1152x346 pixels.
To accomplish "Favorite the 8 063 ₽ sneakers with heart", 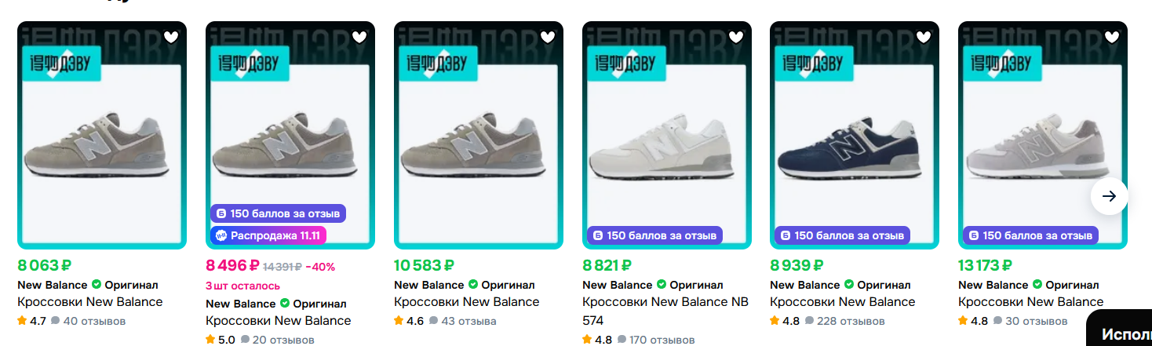I will (171, 37).
